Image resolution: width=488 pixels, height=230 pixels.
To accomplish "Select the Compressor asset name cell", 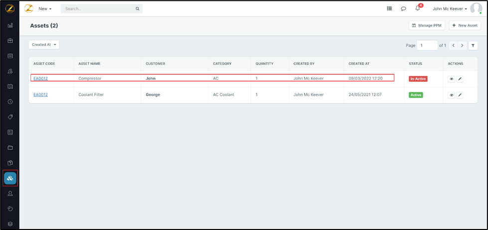I will coord(90,78).
